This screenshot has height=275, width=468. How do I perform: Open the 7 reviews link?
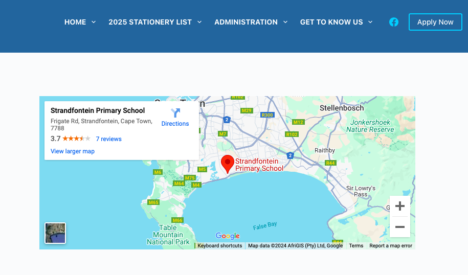click(x=108, y=139)
